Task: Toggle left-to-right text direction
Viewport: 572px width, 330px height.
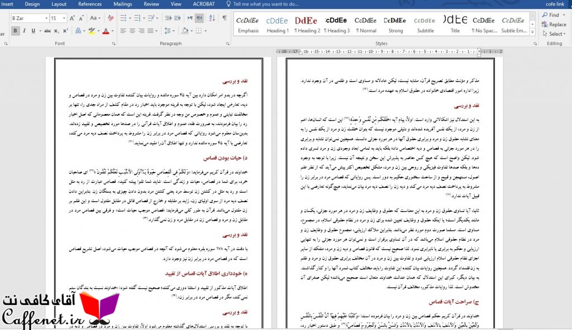Action: pos(190,18)
